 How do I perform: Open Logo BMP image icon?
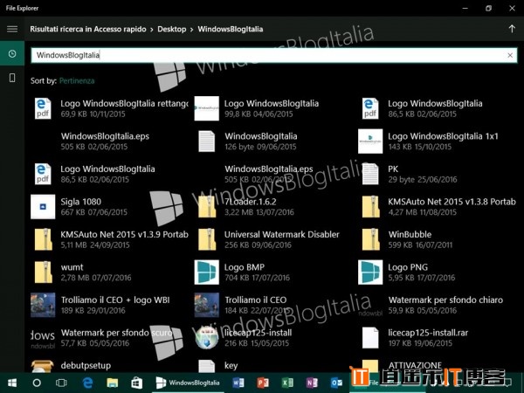206,272
